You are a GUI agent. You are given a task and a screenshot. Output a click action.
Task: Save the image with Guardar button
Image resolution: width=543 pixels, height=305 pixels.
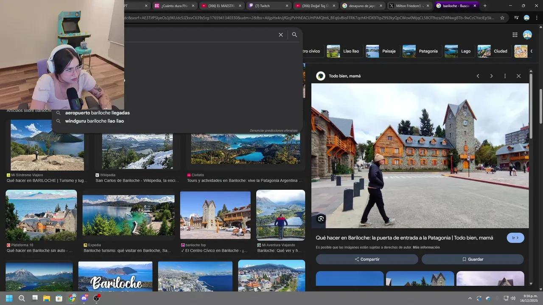click(473, 259)
